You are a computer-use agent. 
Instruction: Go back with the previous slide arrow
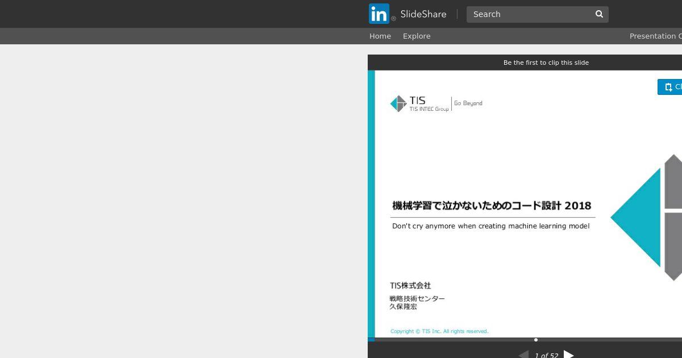click(x=523, y=354)
